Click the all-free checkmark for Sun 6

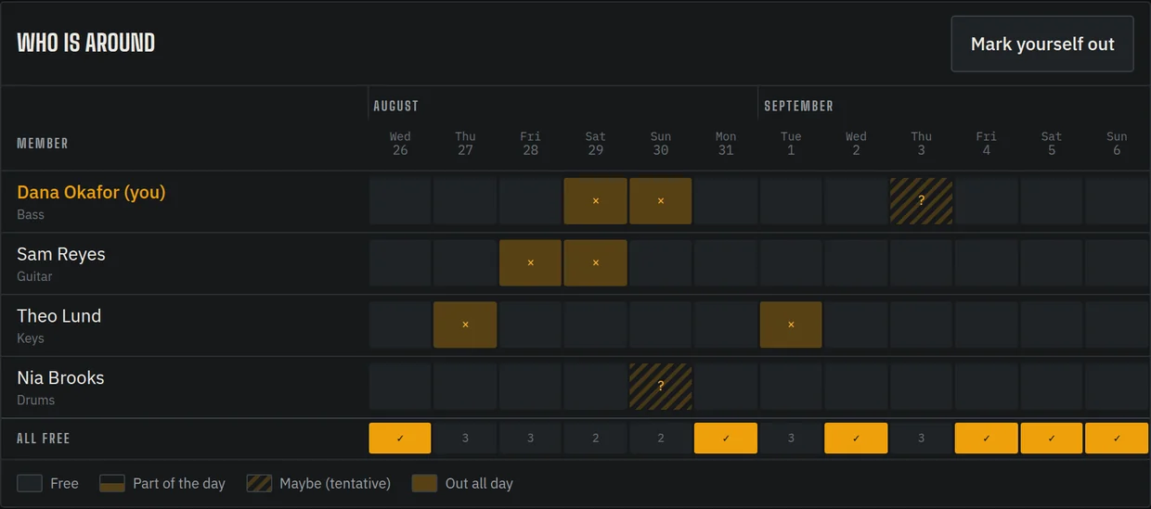[x=1117, y=439]
